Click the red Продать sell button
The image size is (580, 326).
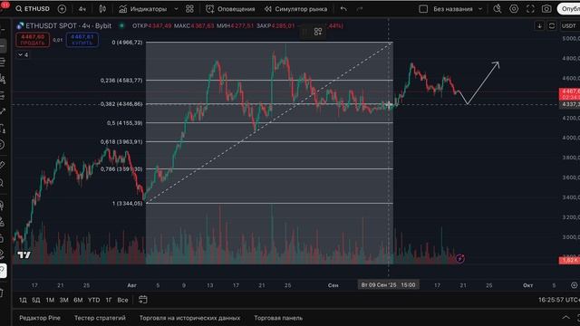pos(33,40)
